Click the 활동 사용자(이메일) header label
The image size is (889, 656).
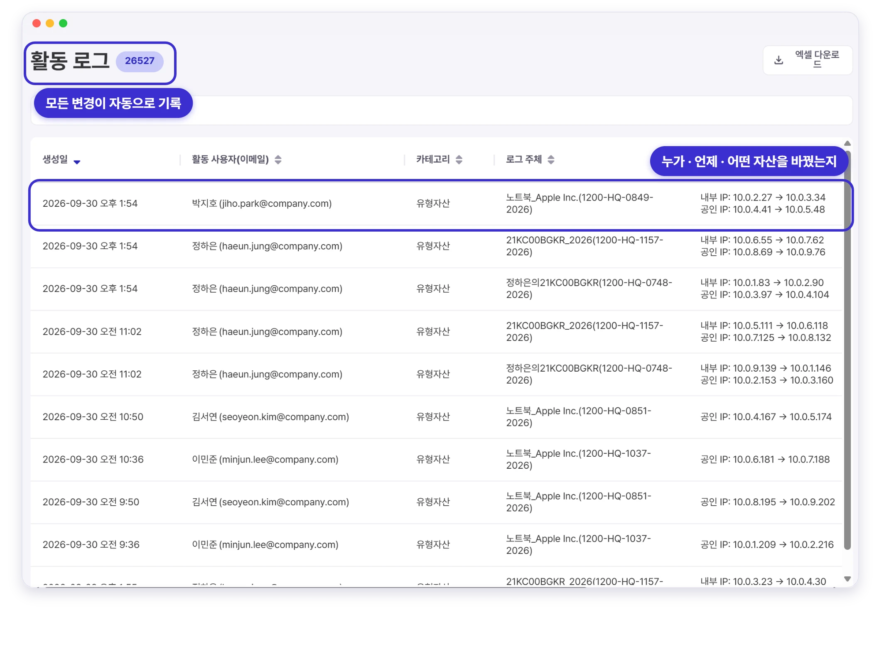pos(230,159)
